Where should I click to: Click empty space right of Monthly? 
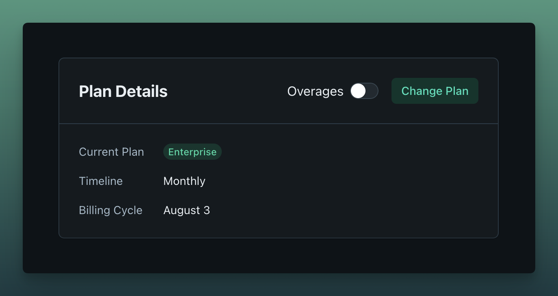pos(345,181)
